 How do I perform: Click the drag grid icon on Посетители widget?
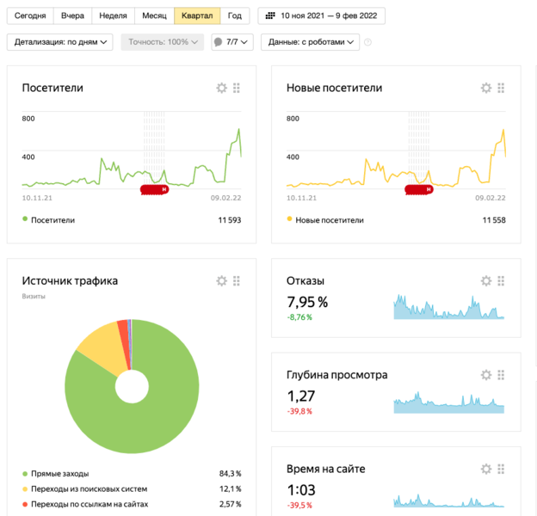click(x=237, y=88)
